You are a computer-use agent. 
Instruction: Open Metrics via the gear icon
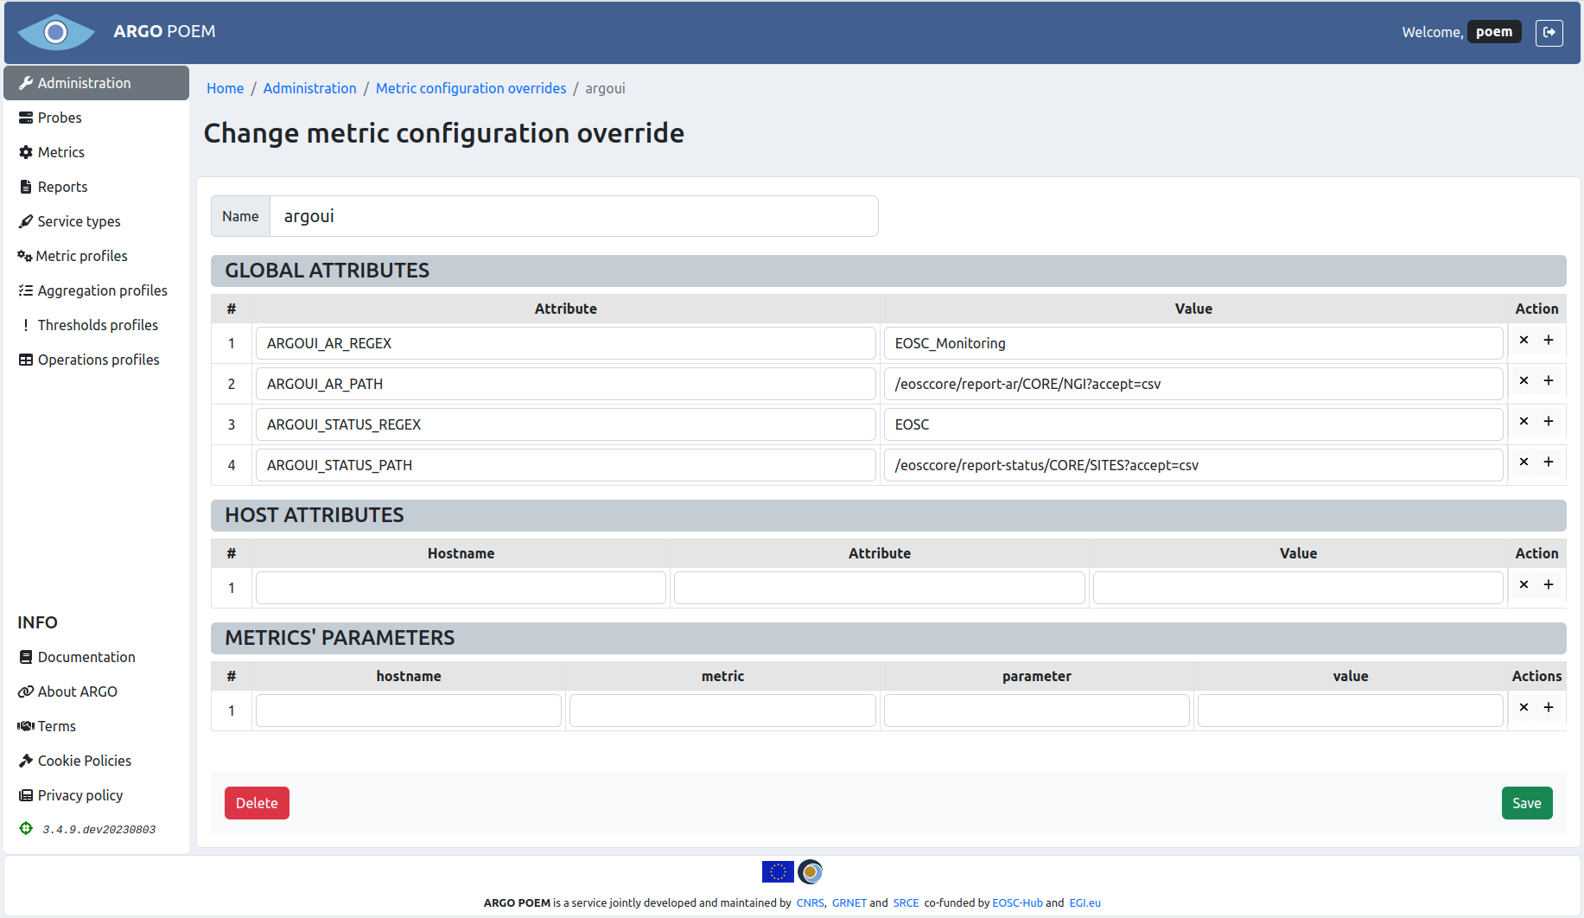point(60,152)
